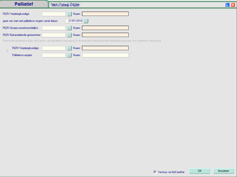
Task: Close the Palliatief window with red X
Action: coord(233,5)
